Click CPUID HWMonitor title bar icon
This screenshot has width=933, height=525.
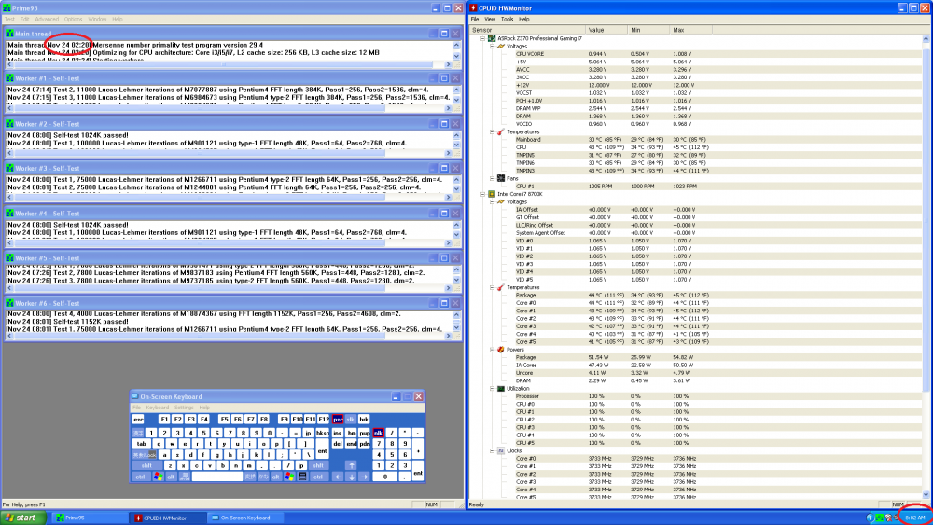(473, 7)
